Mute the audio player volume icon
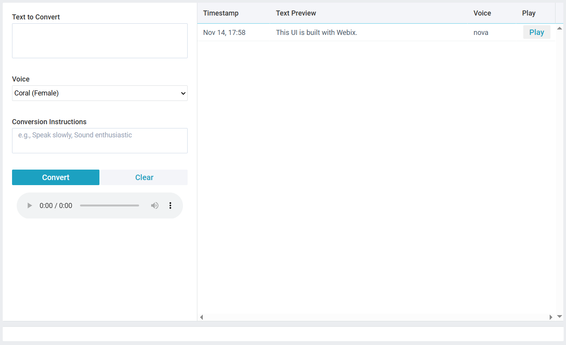This screenshot has height=345, width=566. (x=155, y=206)
